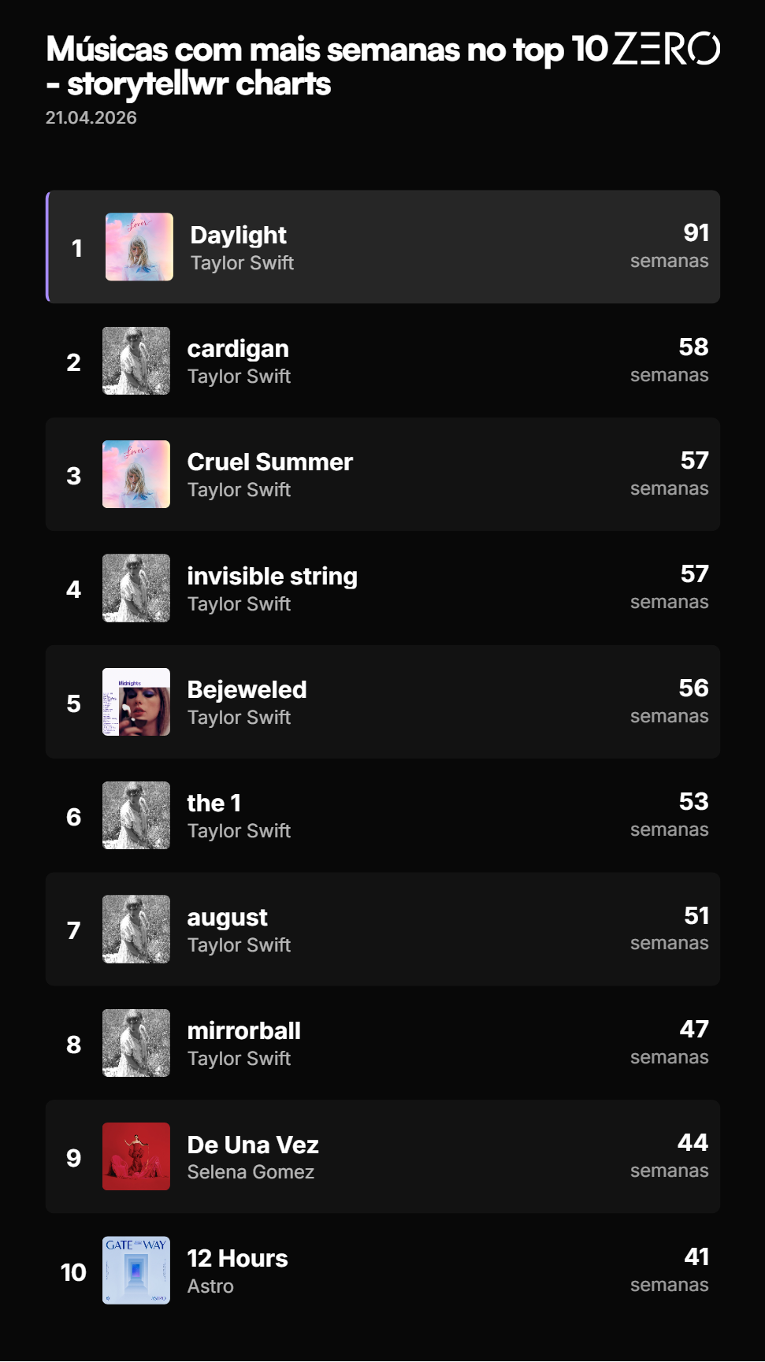This screenshot has height=1362, width=765.
Task: Select Taylor Swift under Daylight
Action: point(242,263)
